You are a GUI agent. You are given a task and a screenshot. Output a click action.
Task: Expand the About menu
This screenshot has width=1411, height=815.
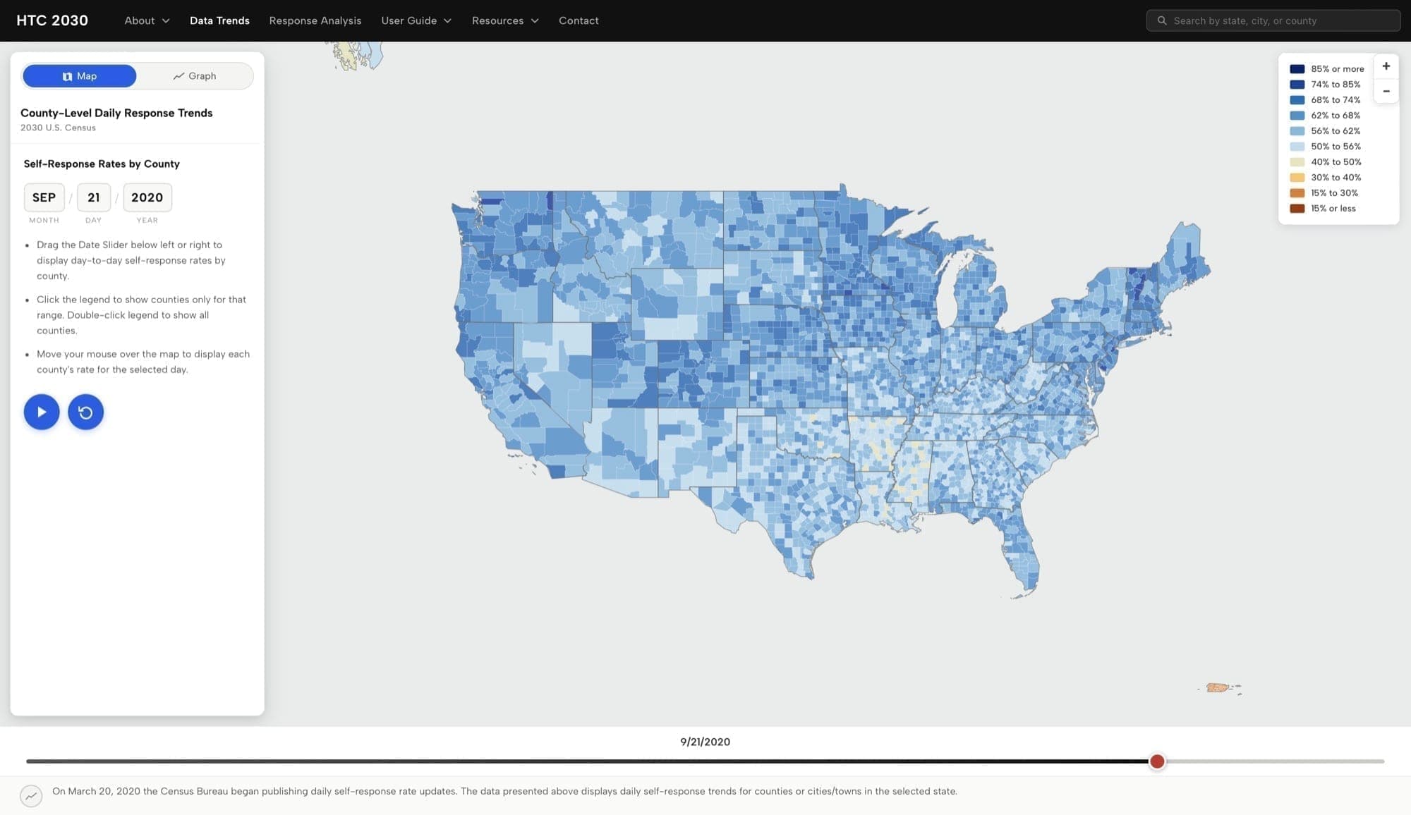147,20
